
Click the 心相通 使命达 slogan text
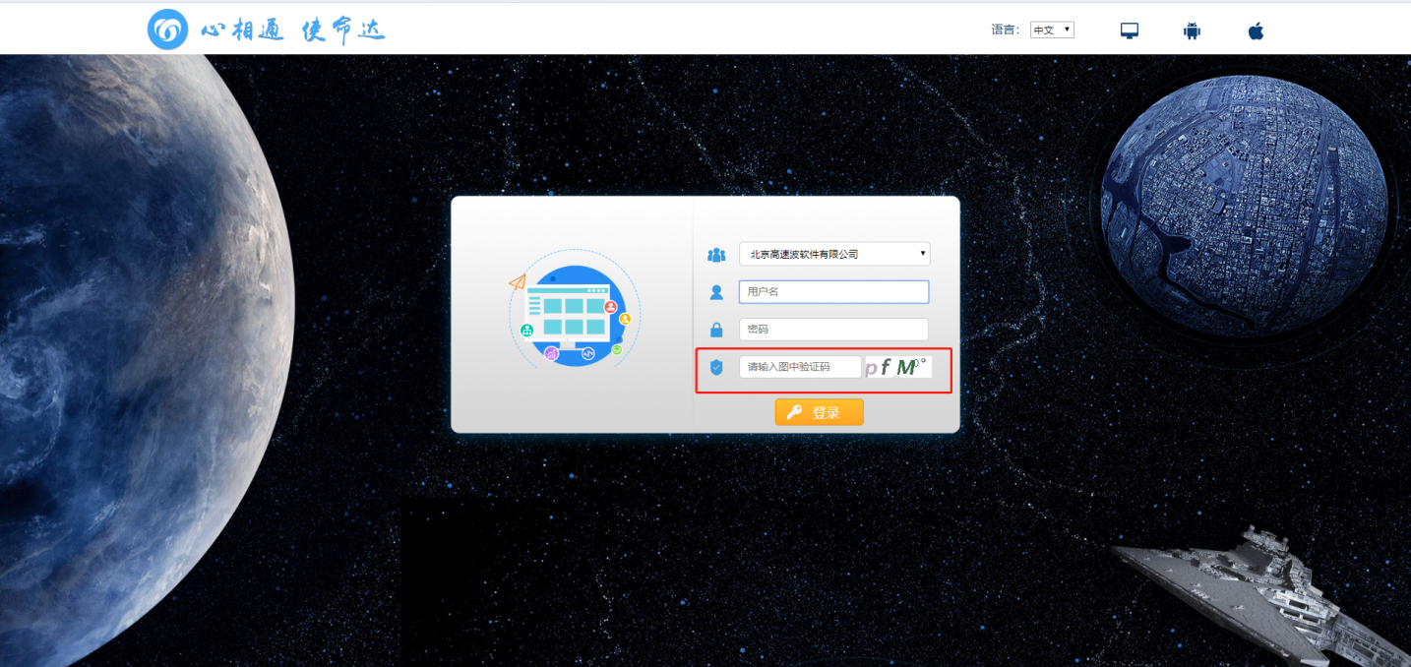293,30
